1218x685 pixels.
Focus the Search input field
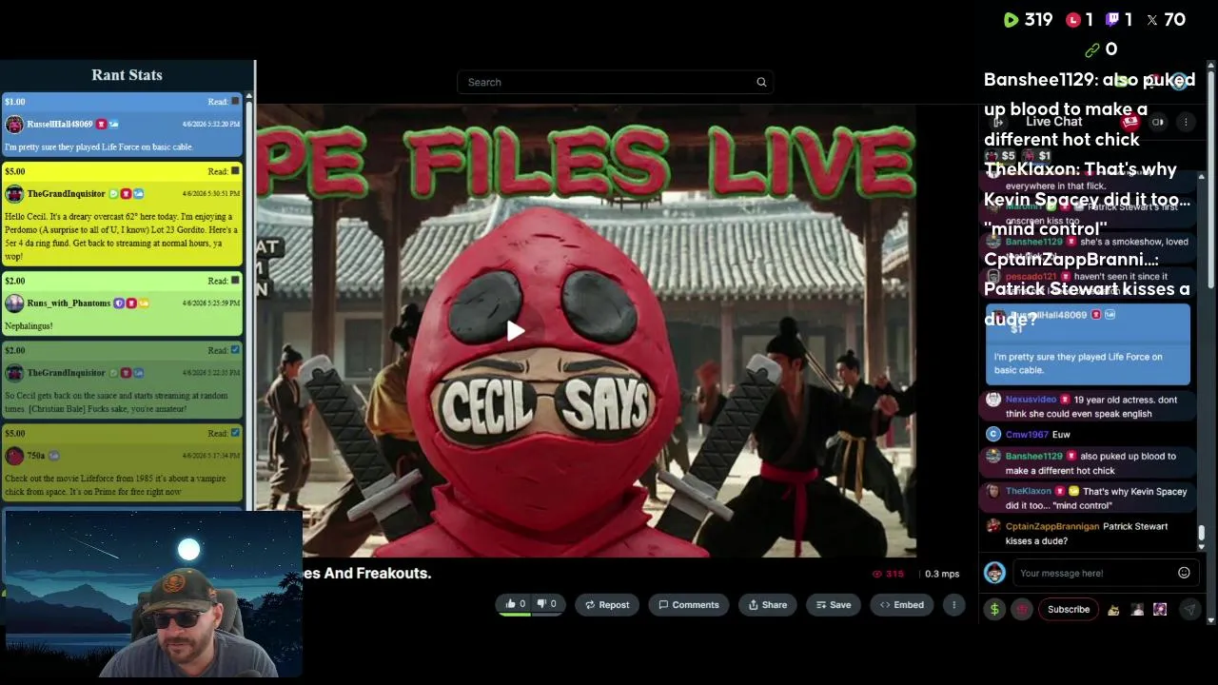[615, 82]
